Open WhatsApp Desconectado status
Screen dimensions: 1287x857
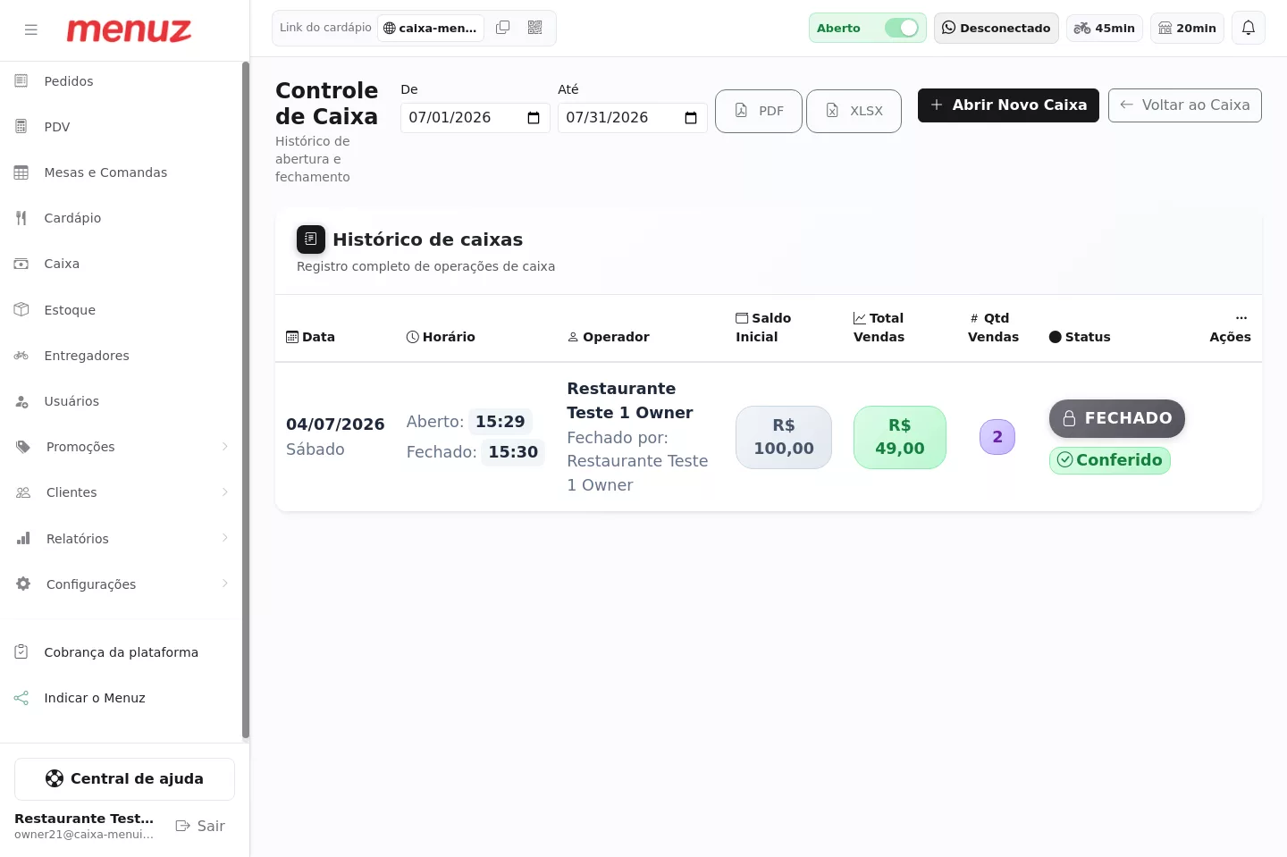point(996,28)
